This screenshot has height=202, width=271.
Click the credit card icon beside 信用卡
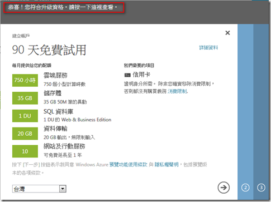click(127, 75)
